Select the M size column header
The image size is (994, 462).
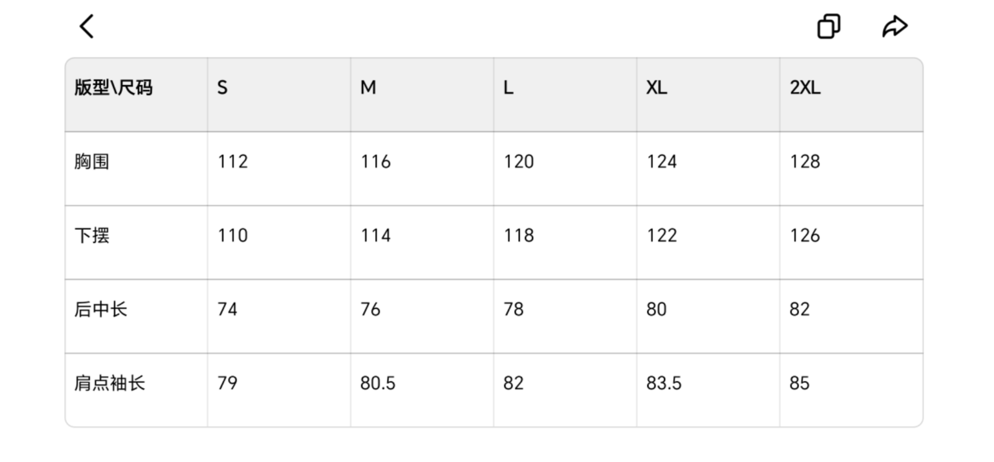point(368,87)
